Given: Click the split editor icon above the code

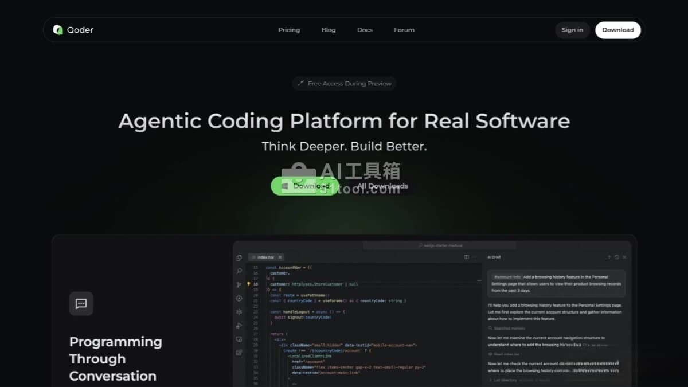Looking at the screenshot, I should [467, 257].
